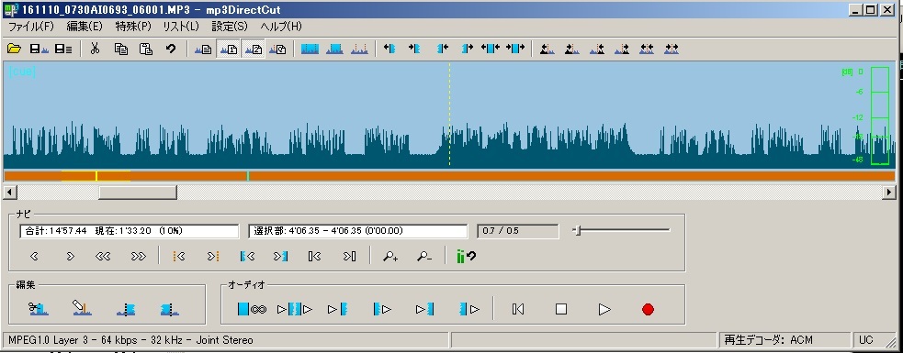The width and height of the screenshot is (903, 353).
Task: Jump back with «« navigation button
Action: click(103, 257)
